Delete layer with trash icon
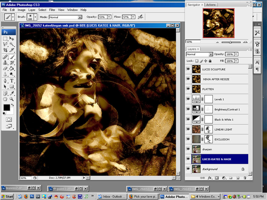This screenshot has width=267, height=200. point(245,178)
